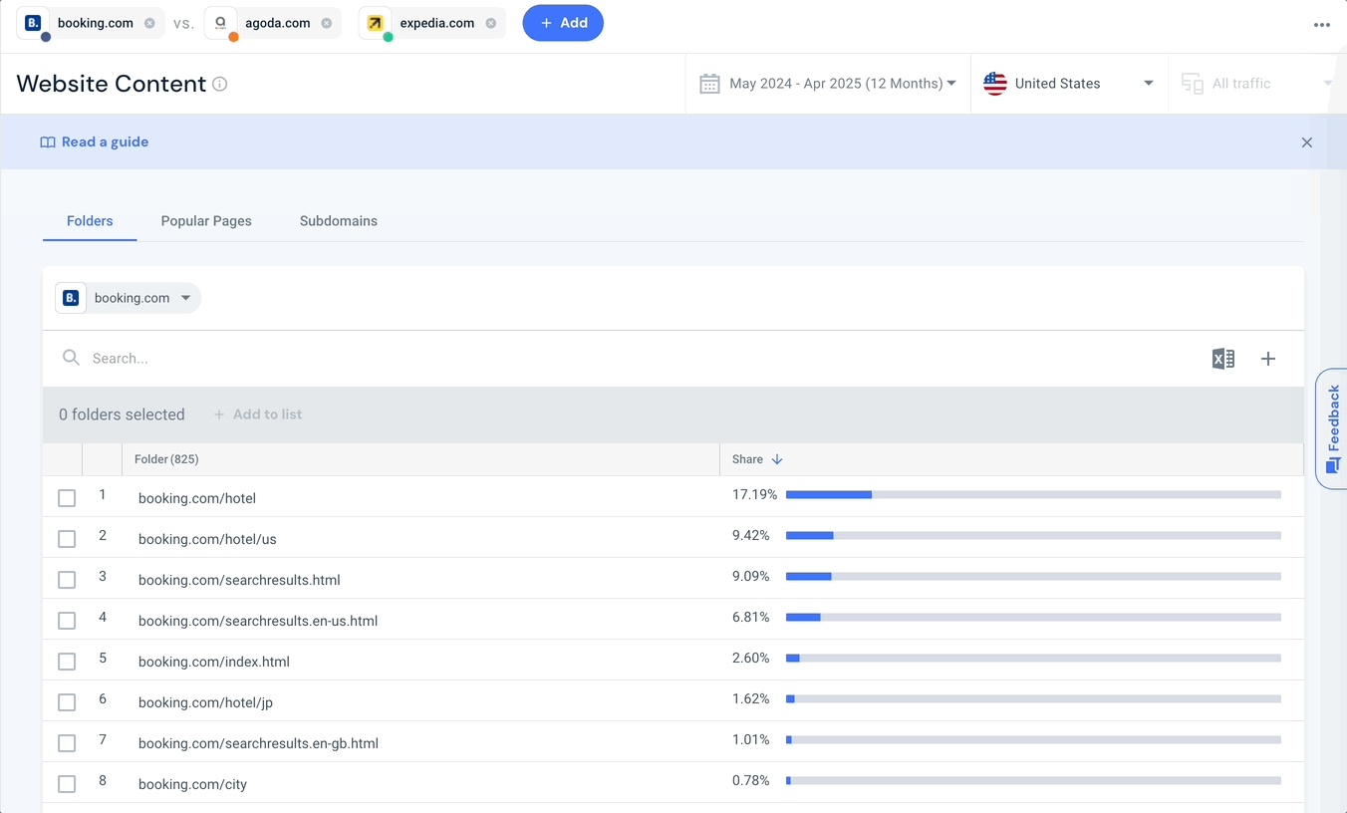Click the All traffic devices icon
1347x813 pixels.
coord(1193,84)
